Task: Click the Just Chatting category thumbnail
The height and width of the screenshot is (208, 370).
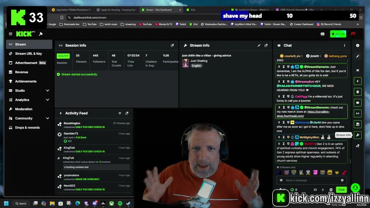Action: point(186,63)
